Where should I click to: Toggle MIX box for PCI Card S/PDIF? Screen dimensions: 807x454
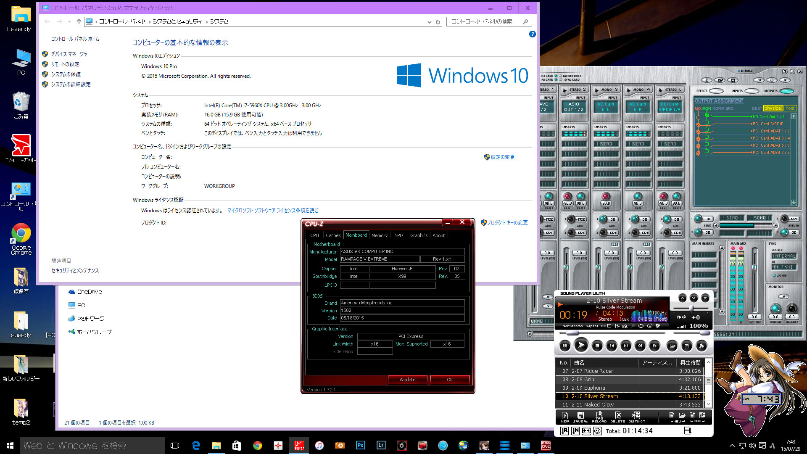tap(698, 124)
